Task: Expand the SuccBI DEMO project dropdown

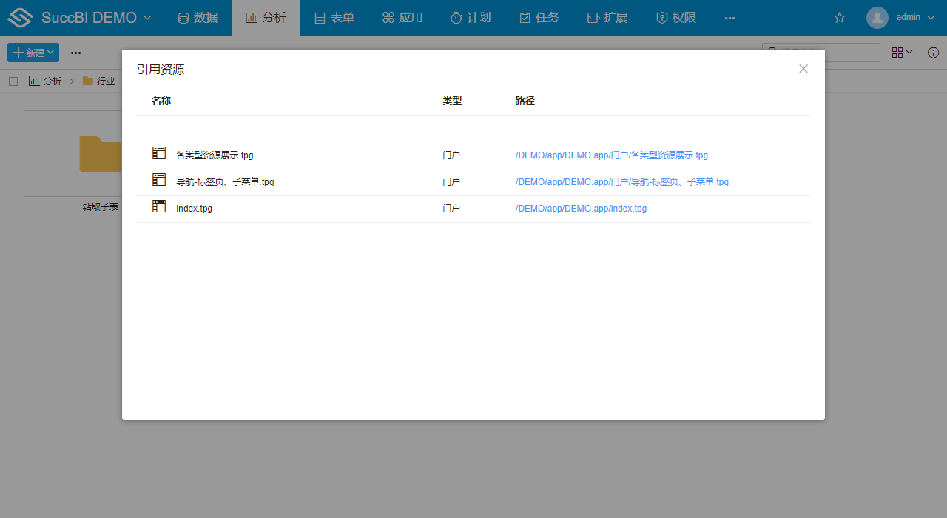Action: point(146,18)
